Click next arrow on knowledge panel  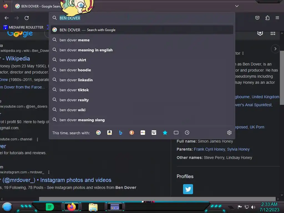click(275, 49)
